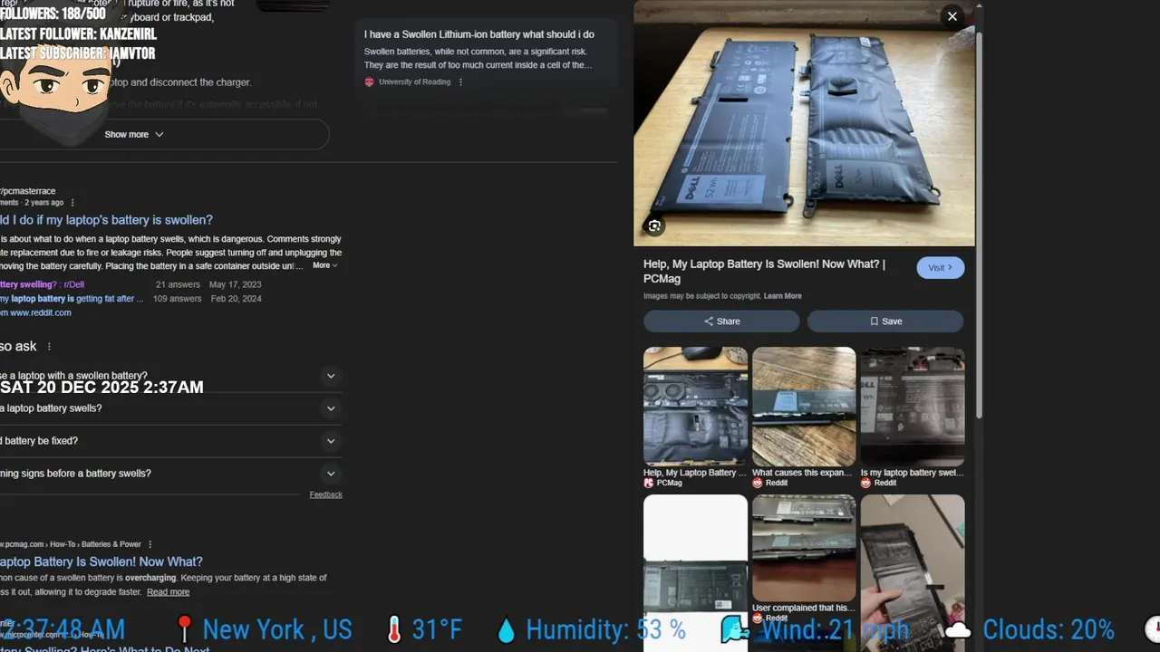The image size is (1160, 652).
Task: Open three-dot menu next to People also ask
Action: pos(49,347)
